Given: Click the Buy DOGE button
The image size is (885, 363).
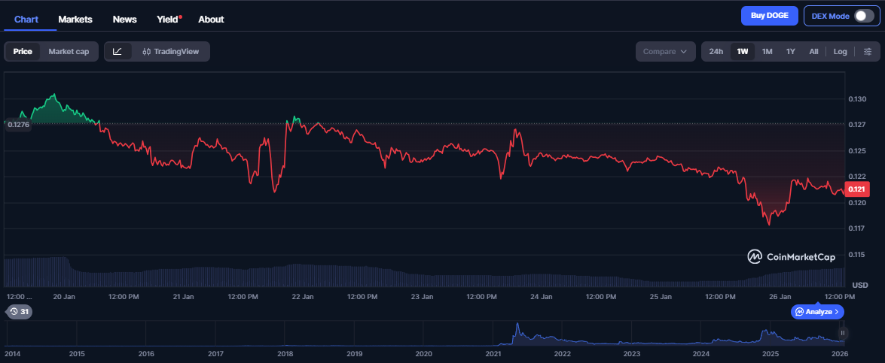Looking at the screenshot, I should tap(769, 17).
